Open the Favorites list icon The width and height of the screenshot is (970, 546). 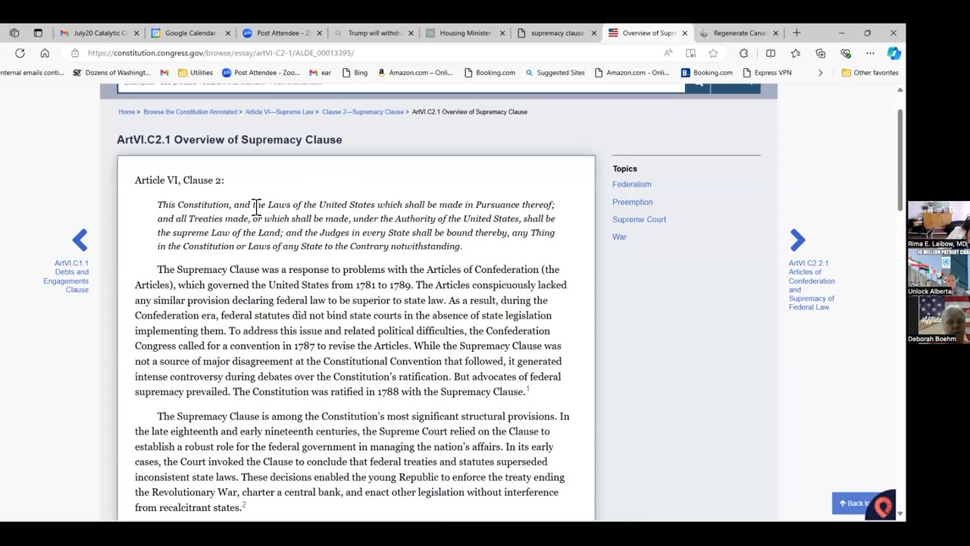[796, 53]
